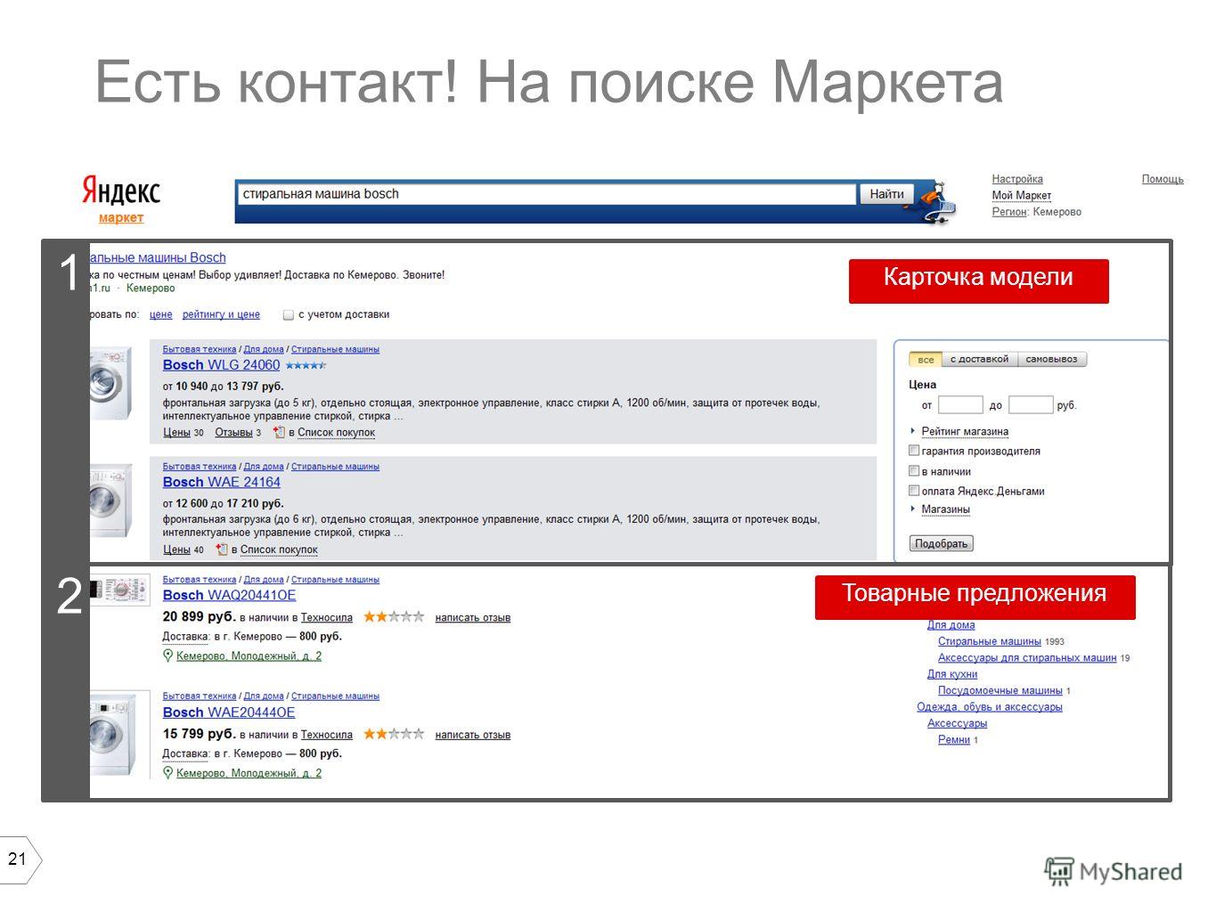Enable 'с учетом доставки' checkbox

tap(289, 314)
